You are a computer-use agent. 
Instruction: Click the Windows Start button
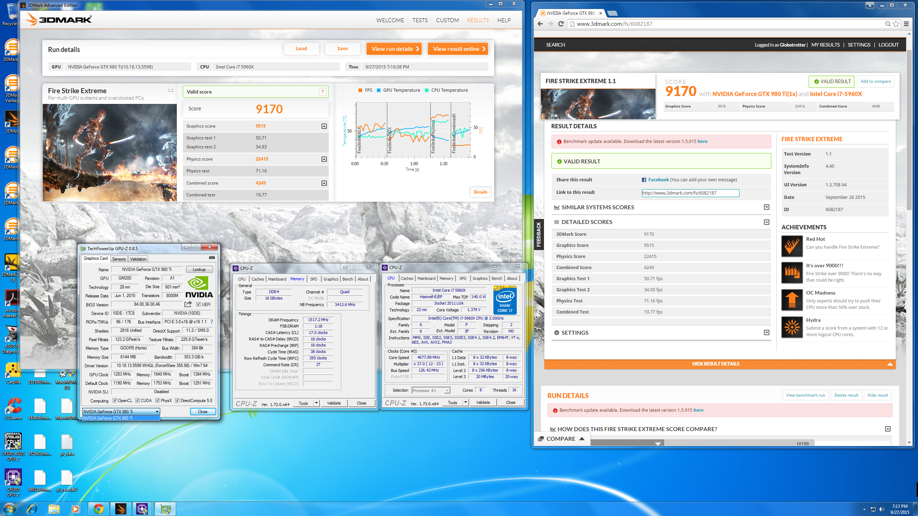pyautogui.click(x=9, y=509)
